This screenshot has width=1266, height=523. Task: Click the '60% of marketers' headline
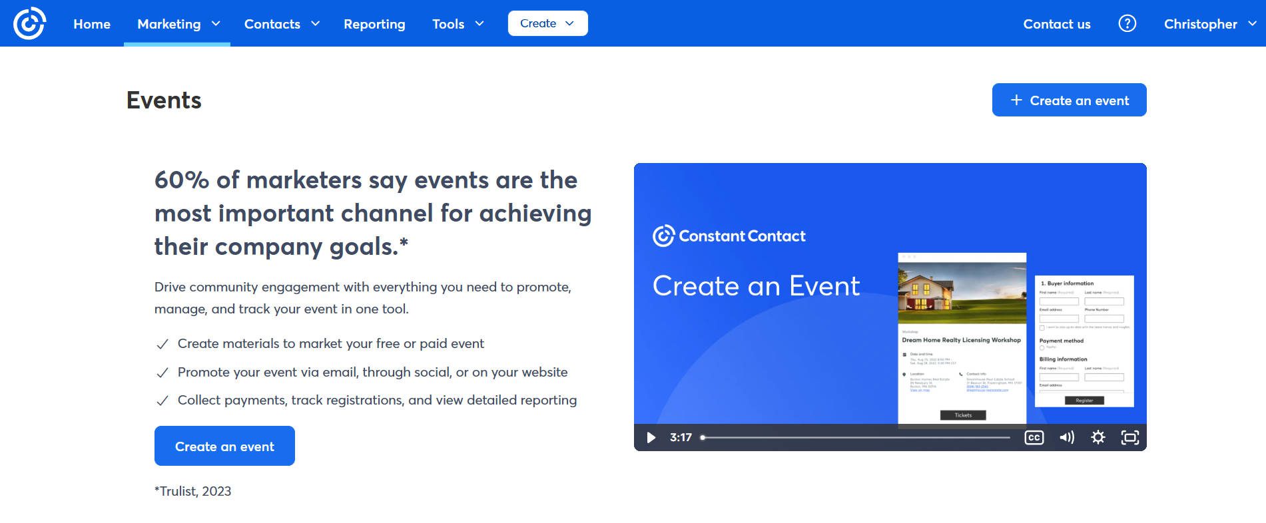point(373,213)
